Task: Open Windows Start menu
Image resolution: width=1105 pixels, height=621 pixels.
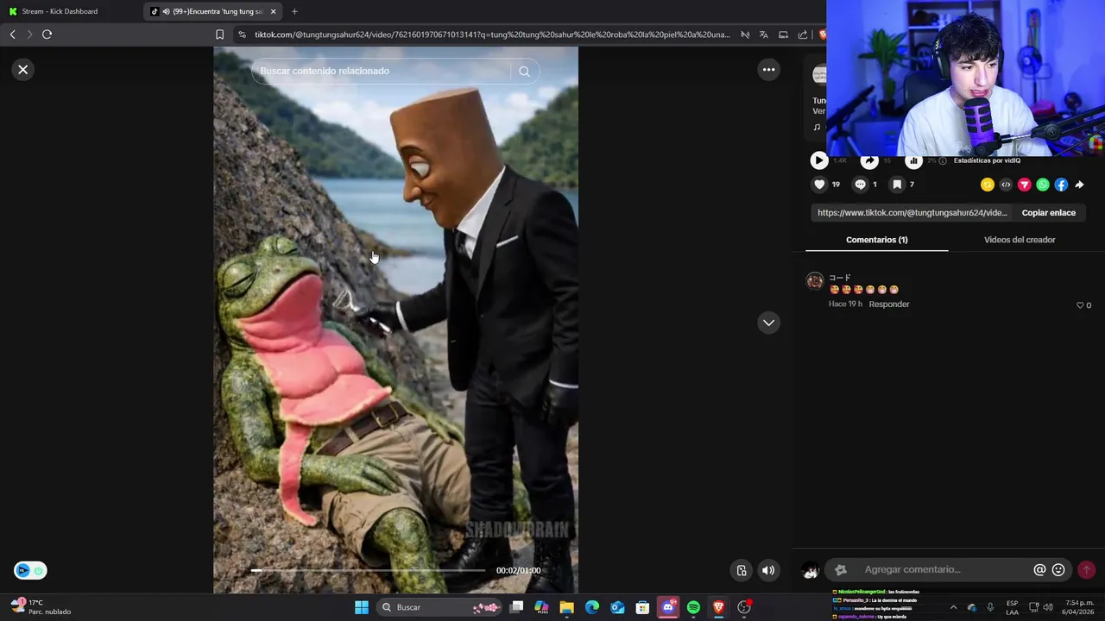Action: coord(362,607)
